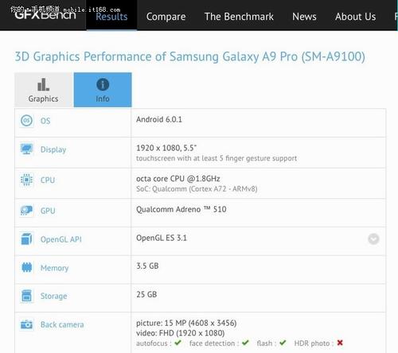Click the Storage drive icon
The image size is (398, 353).
[26, 296]
